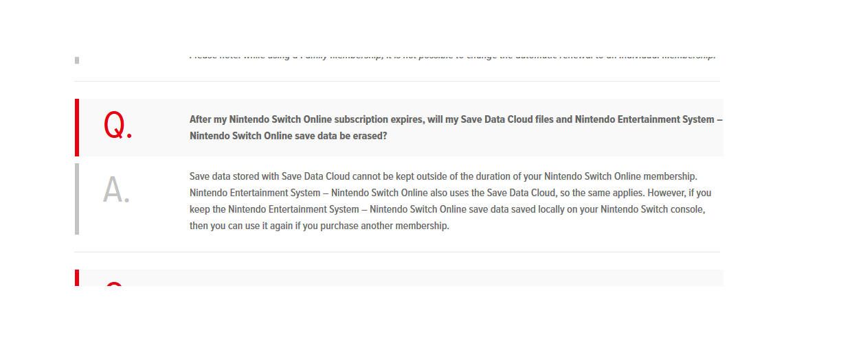Expand the question about Save Data Cloud files being erased

click(399, 128)
